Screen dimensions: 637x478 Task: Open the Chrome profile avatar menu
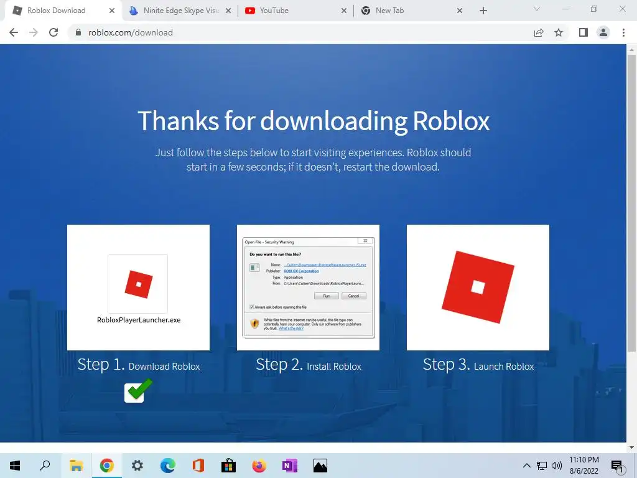pos(603,32)
